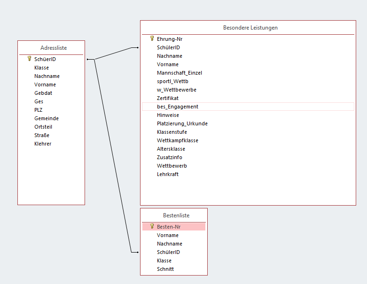Screen dimensions: 367x284
Task: Click the key icon beside Besten-Nr
Action: click(152, 226)
